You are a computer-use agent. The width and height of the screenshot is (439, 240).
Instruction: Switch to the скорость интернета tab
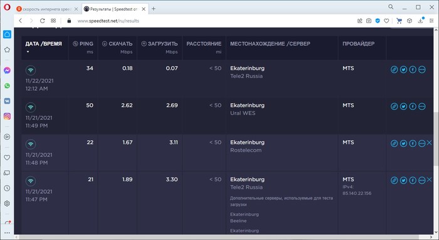click(47, 9)
